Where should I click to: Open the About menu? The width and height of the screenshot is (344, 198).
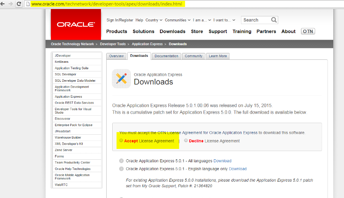point(289,31)
